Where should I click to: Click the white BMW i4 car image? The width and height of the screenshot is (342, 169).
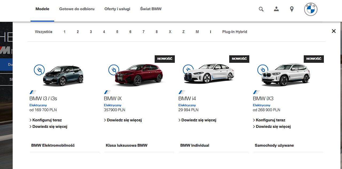(209, 74)
